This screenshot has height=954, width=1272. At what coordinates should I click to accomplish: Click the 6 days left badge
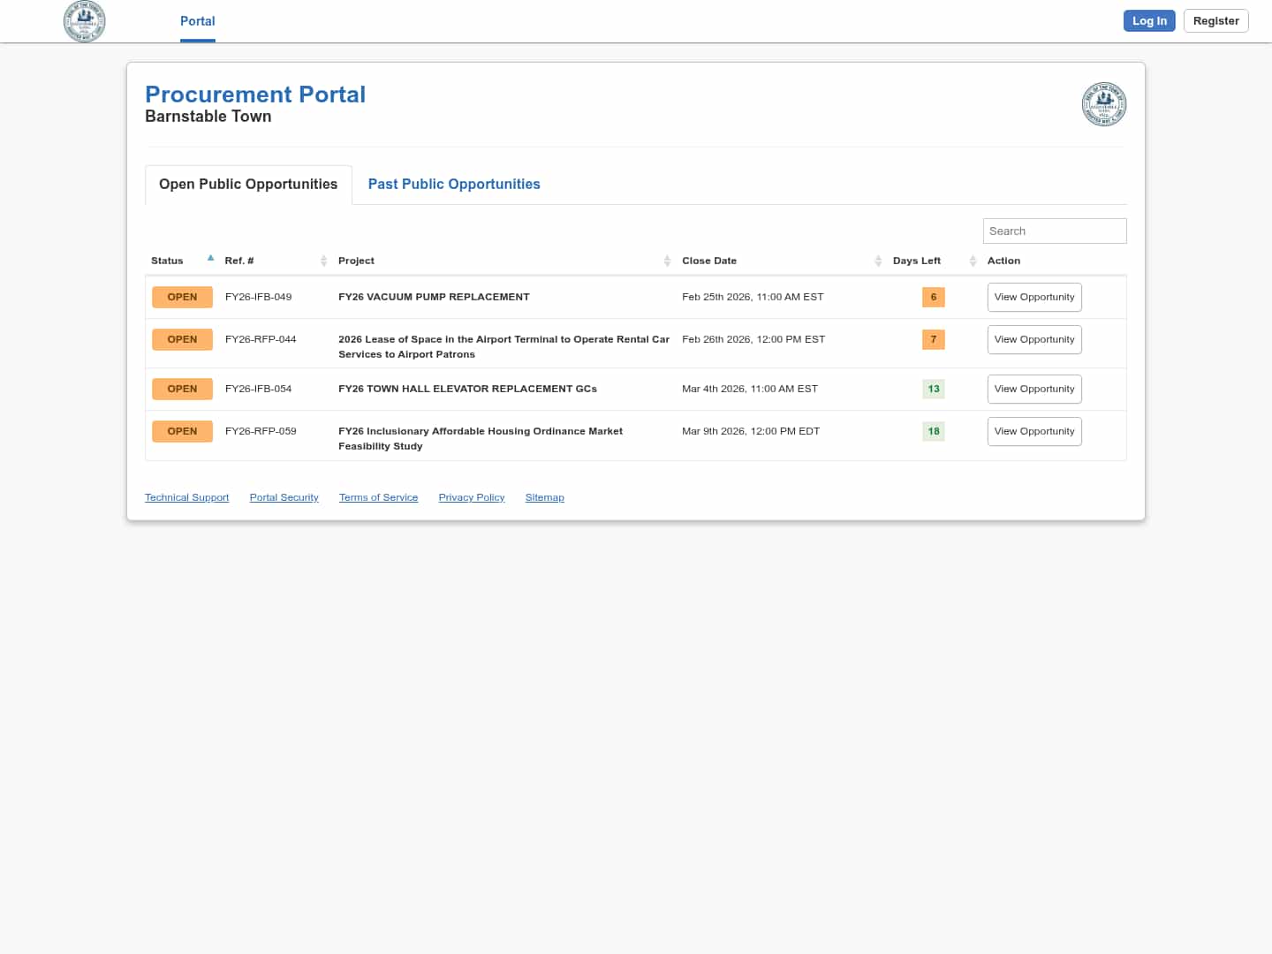933,298
